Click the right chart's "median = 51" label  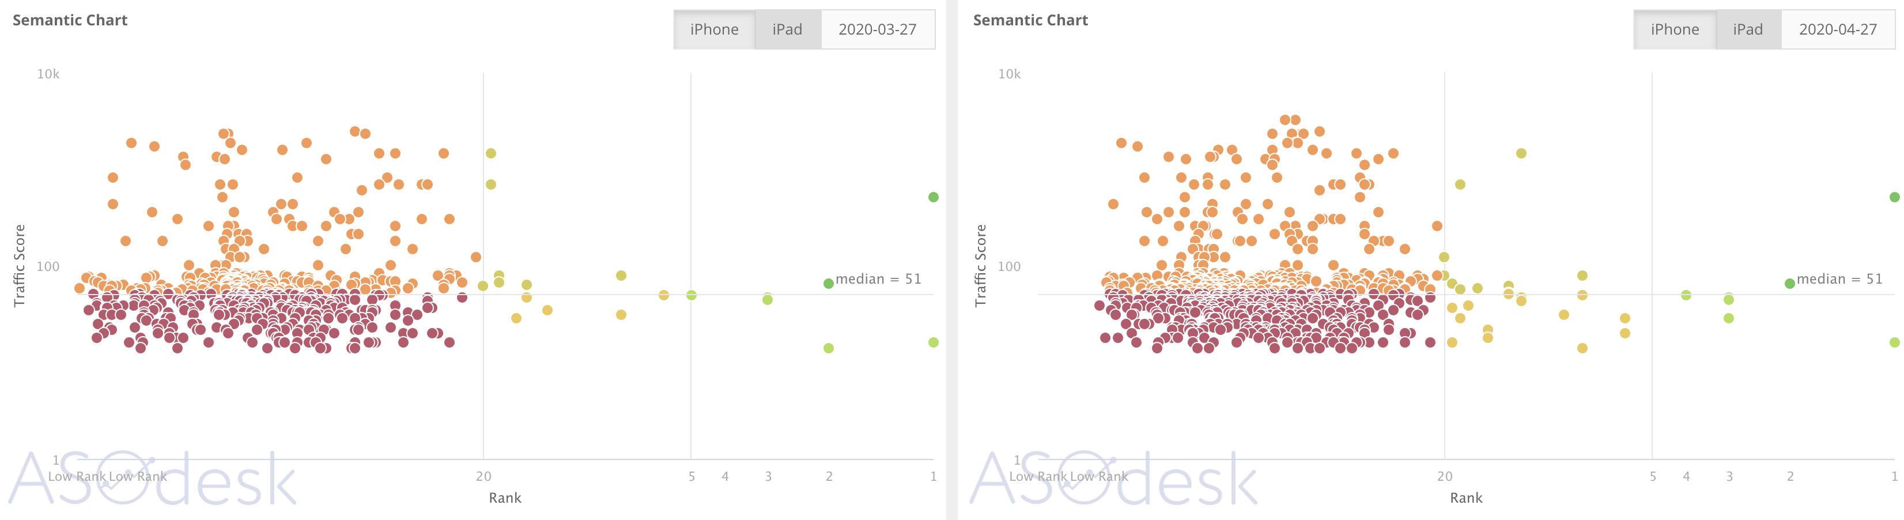[1839, 280]
